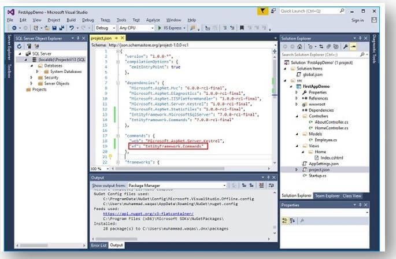Select Employee.cs in Models folder
Screen dimensions: 396x259
[x=325, y=140]
